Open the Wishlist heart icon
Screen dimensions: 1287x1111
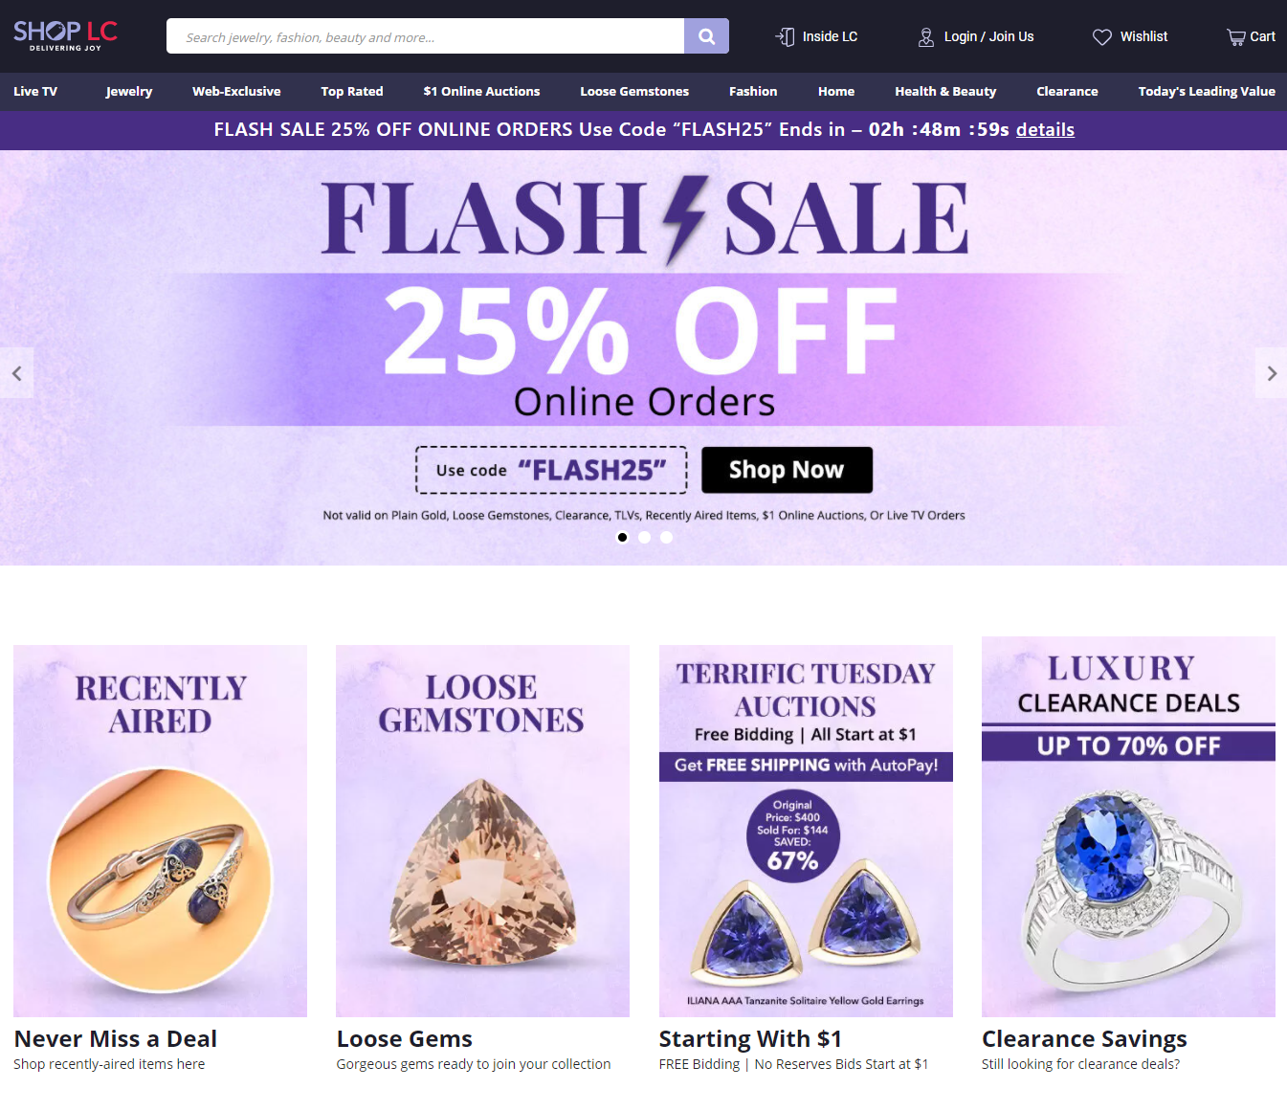pos(1102,36)
